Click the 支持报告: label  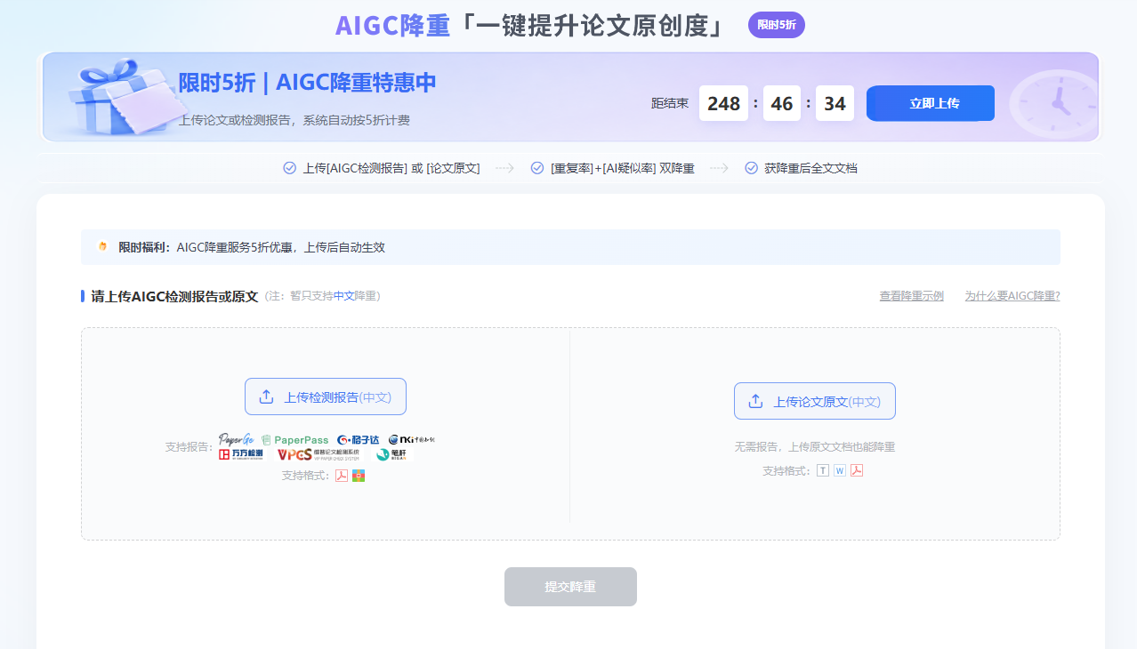point(189,447)
